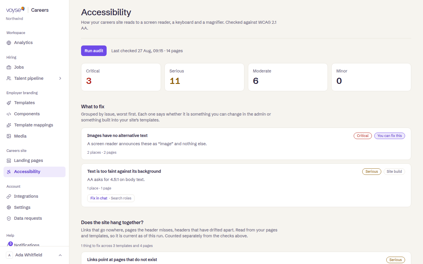Screen dimensions: 423x264
Task: Open the Minor count card showing 0
Action: [371, 77]
